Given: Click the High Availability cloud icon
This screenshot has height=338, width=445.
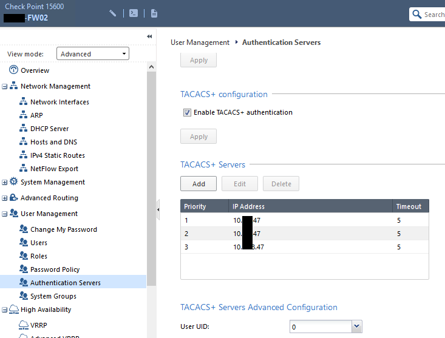Looking at the screenshot, I should pos(14,309).
